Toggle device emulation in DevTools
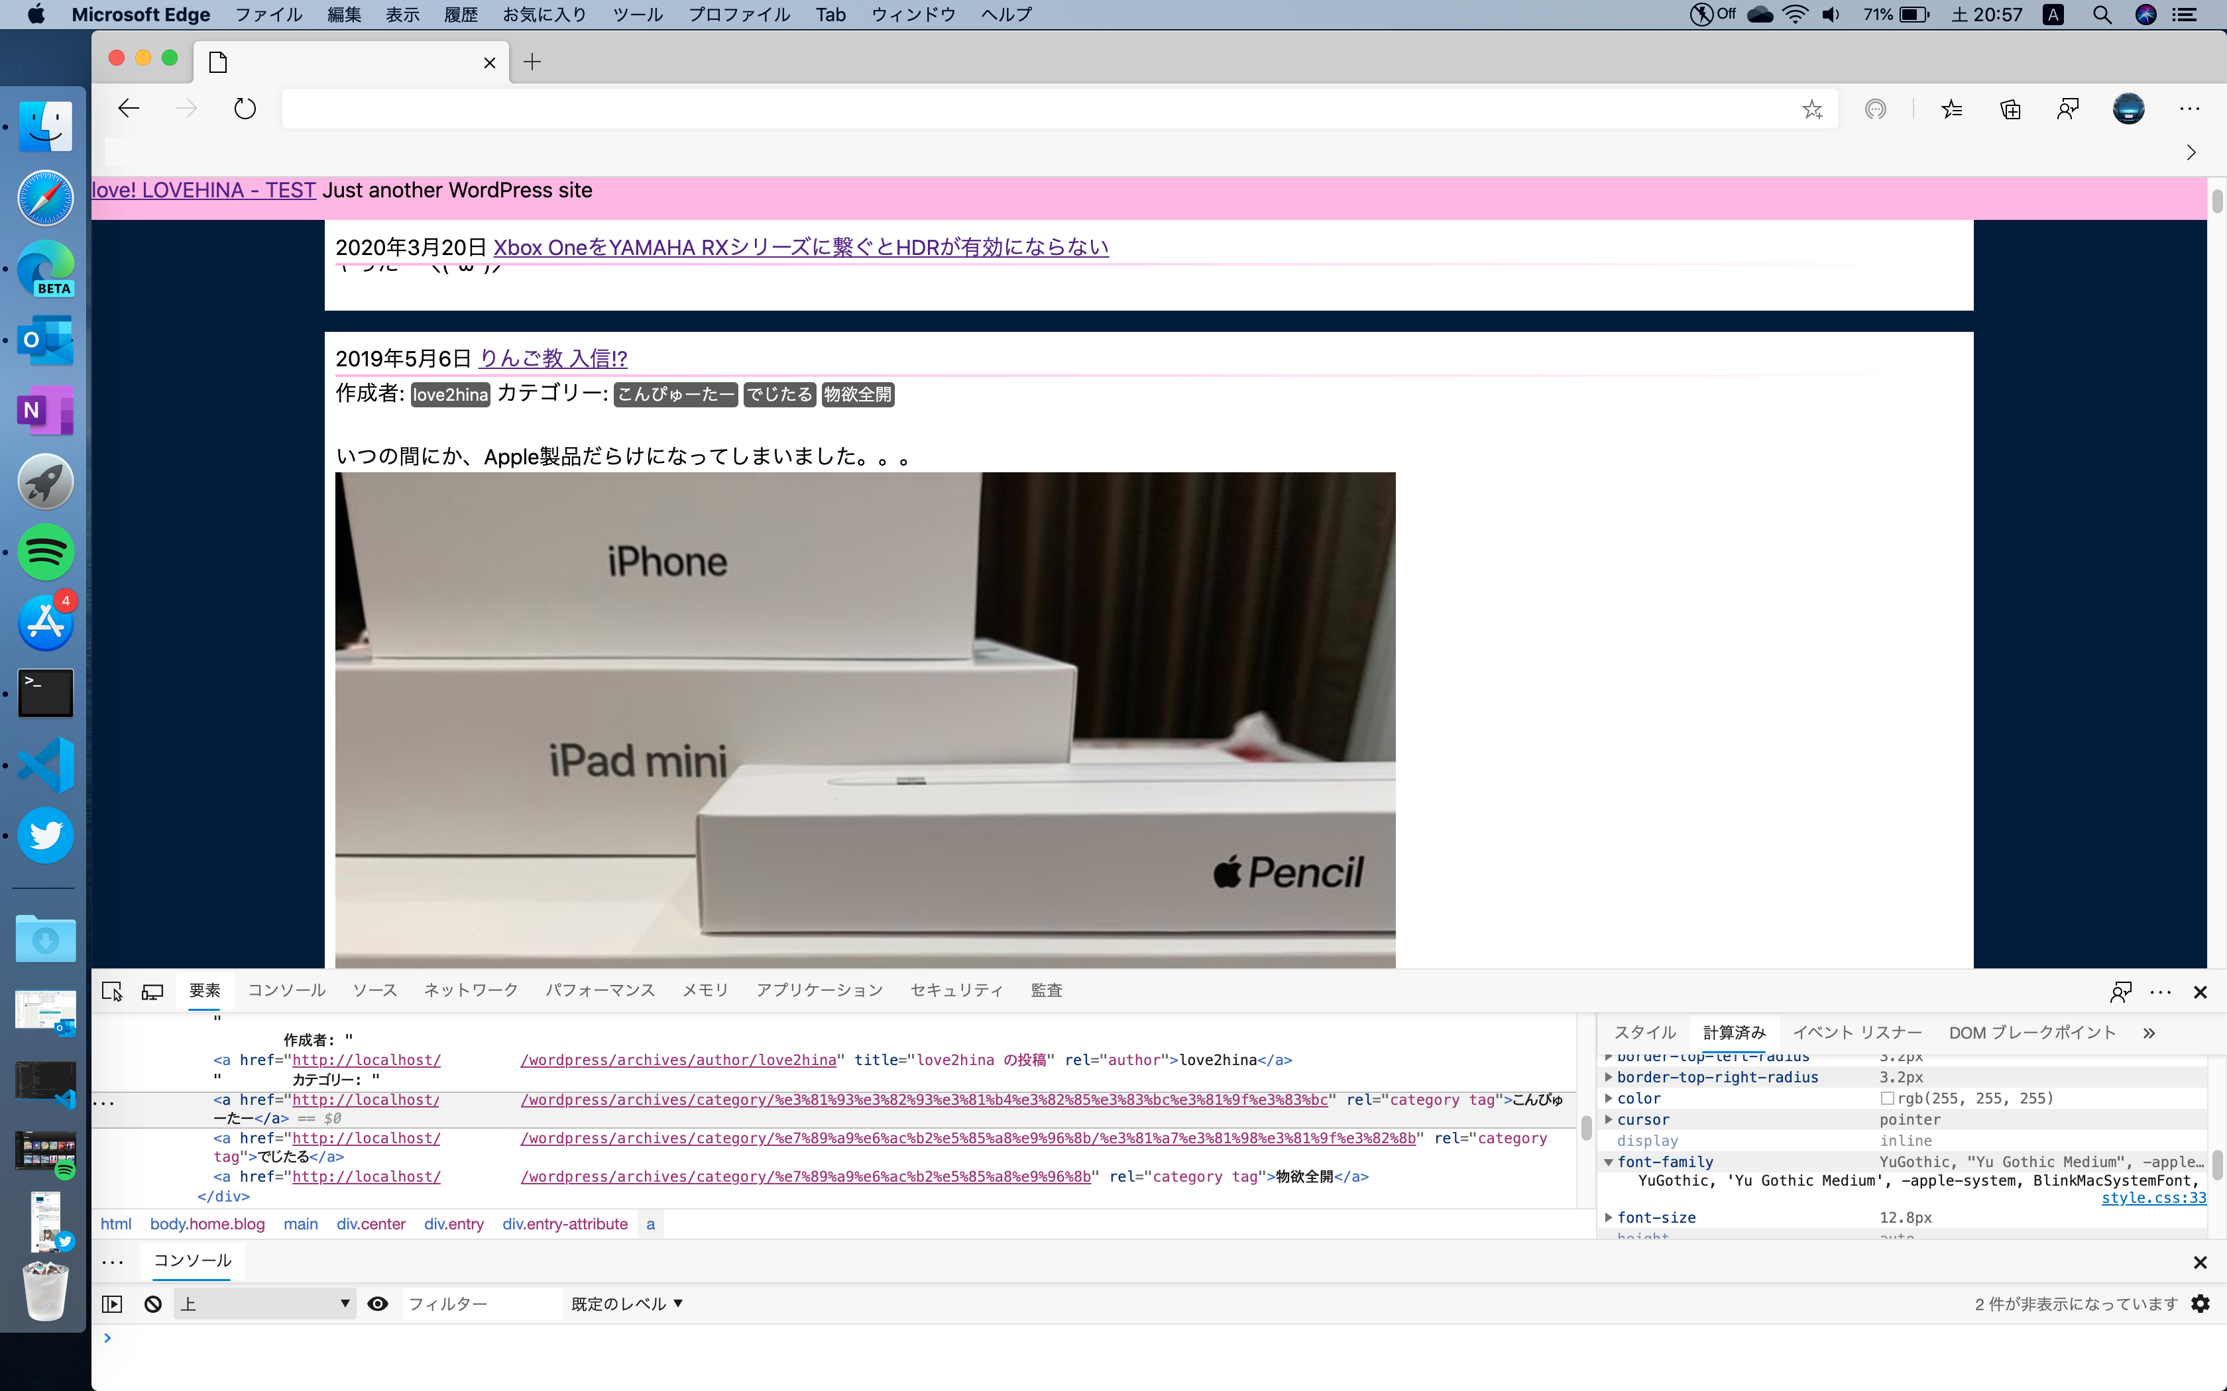 (152, 991)
